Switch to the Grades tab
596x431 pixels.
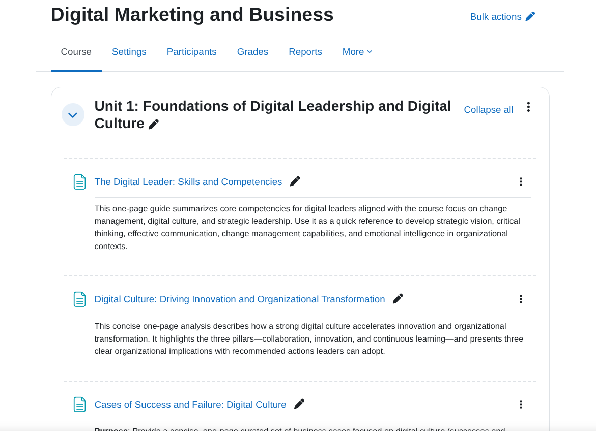pyautogui.click(x=252, y=51)
